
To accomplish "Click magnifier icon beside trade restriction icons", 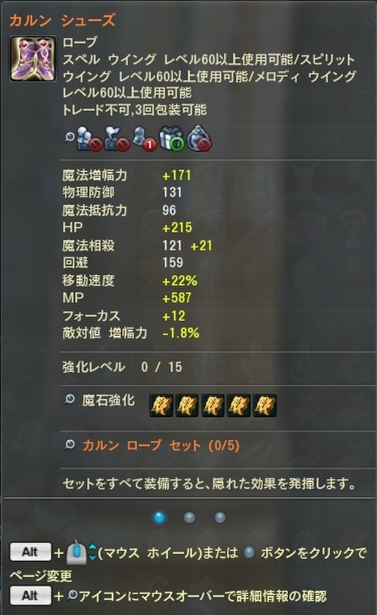I will pyautogui.click(x=70, y=137).
